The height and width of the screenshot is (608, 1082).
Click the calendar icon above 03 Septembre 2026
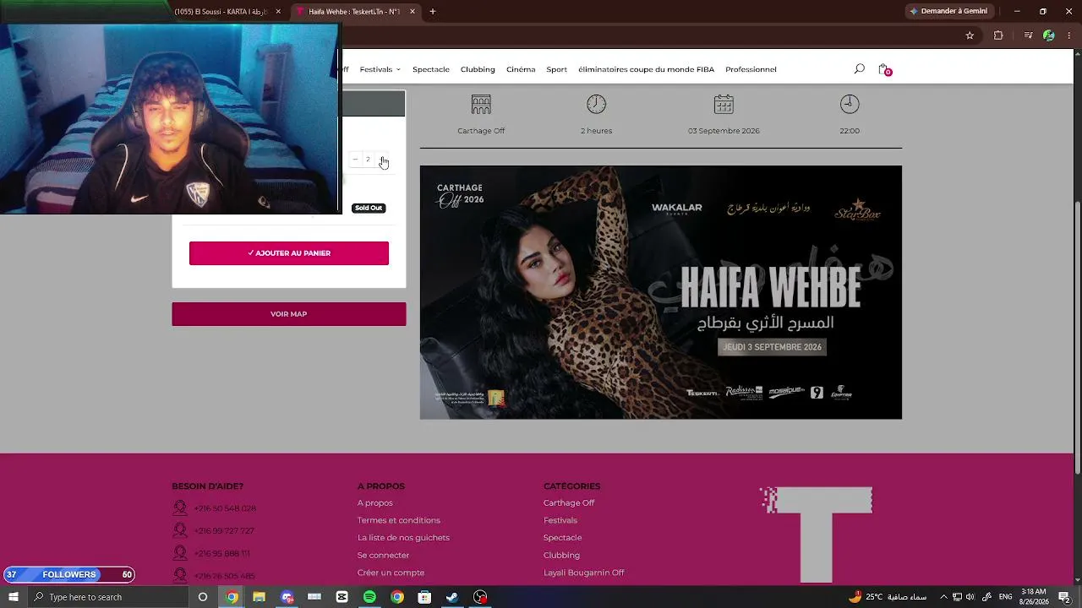(x=724, y=104)
